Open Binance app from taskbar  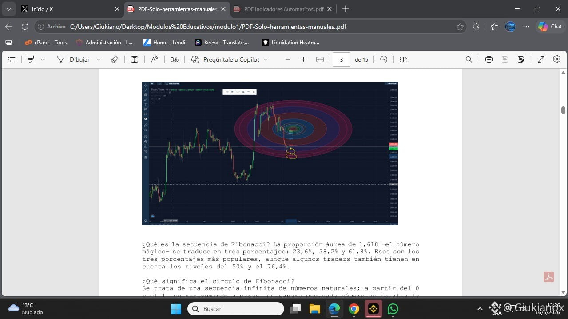tap(373, 308)
